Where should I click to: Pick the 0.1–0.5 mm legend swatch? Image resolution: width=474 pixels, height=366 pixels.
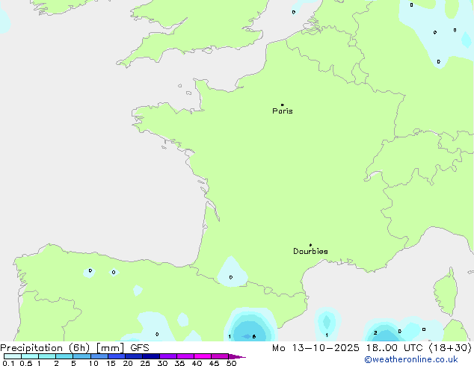click(x=13, y=356)
